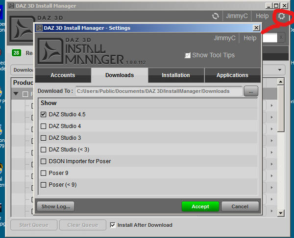The width and height of the screenshot is (294, 238).
Task: Click scroll up arrow in main window
Action: point(281,82)
